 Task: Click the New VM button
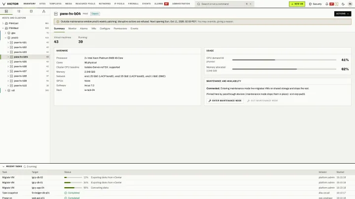pos(297,4)
